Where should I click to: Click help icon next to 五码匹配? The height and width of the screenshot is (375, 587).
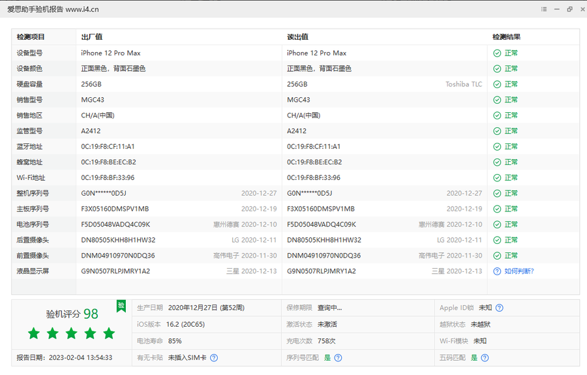click(x=485, y=357)
